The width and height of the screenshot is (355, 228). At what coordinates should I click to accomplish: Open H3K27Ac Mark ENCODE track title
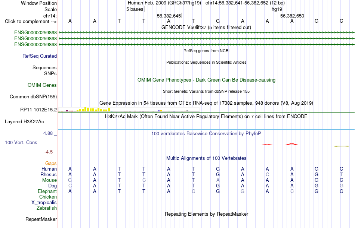click(x=206, y=117)
